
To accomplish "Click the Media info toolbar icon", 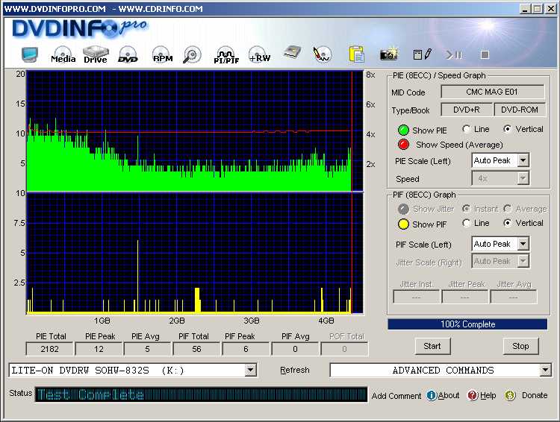I will tap(63, 55).
